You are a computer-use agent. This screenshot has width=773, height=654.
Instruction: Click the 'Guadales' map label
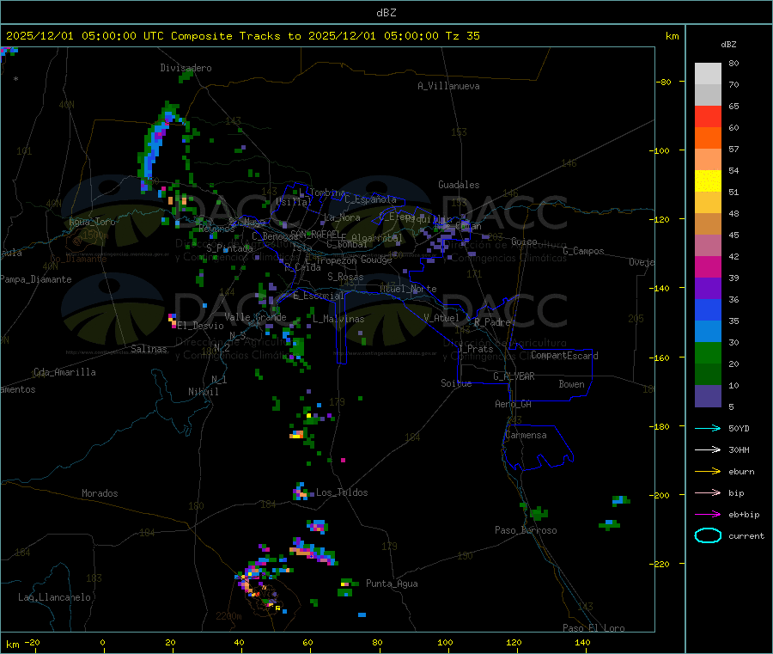point(459,185)
